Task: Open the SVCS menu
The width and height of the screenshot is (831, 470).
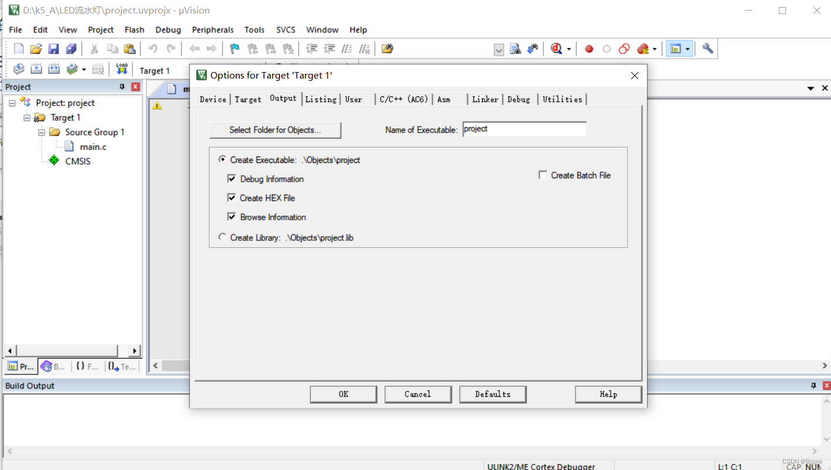Action: pos(286,30)
